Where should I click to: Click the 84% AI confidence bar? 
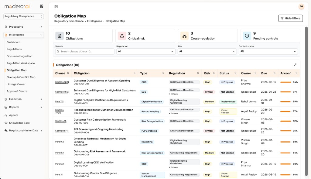pos(285,153)
